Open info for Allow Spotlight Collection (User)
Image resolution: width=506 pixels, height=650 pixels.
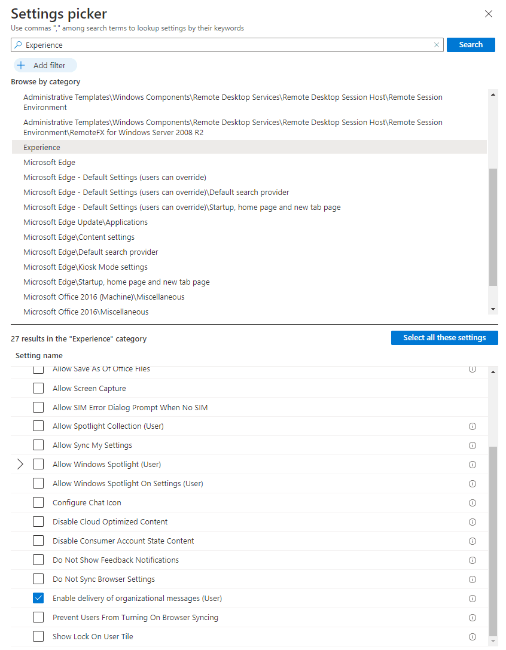pyautogui.click(x=472, y=426)
